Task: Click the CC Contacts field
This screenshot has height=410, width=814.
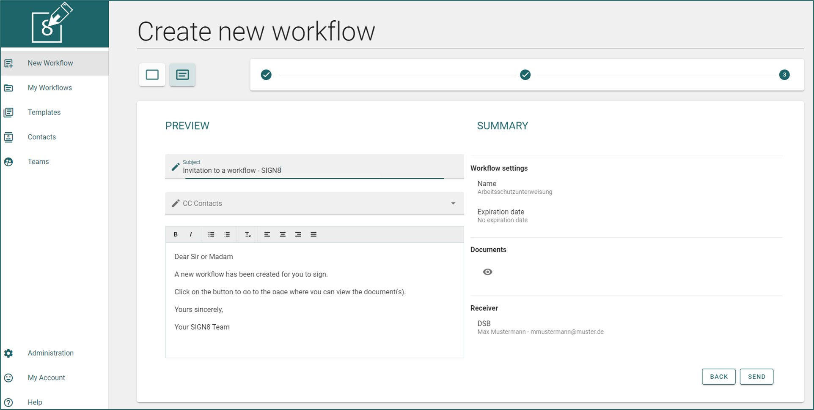Action: [314, 204]
